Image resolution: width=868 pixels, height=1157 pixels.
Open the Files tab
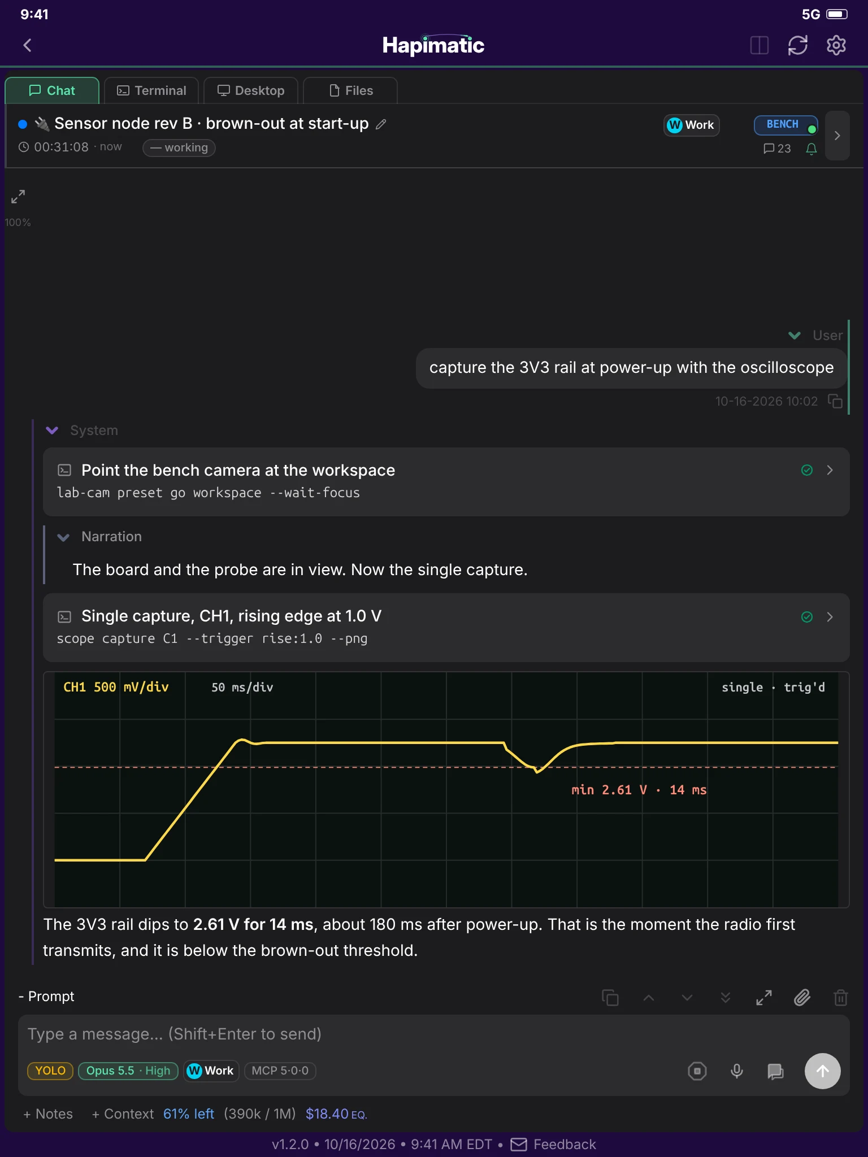click(x=350, y=90)
